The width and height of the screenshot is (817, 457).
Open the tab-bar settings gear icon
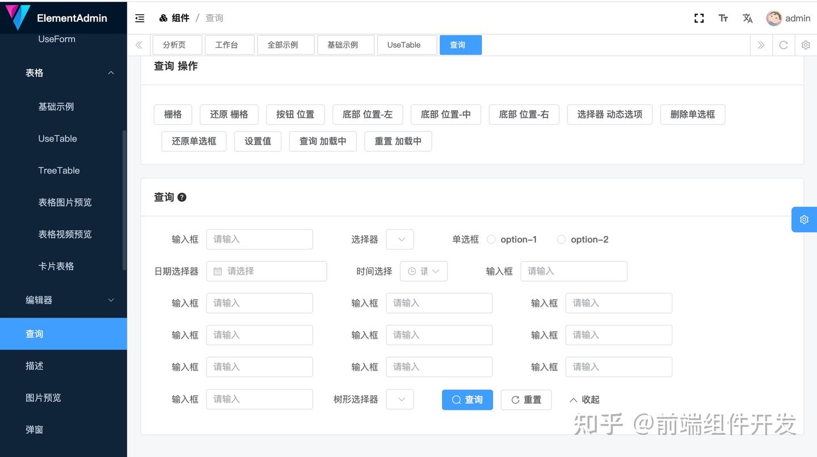coord(806,45)
